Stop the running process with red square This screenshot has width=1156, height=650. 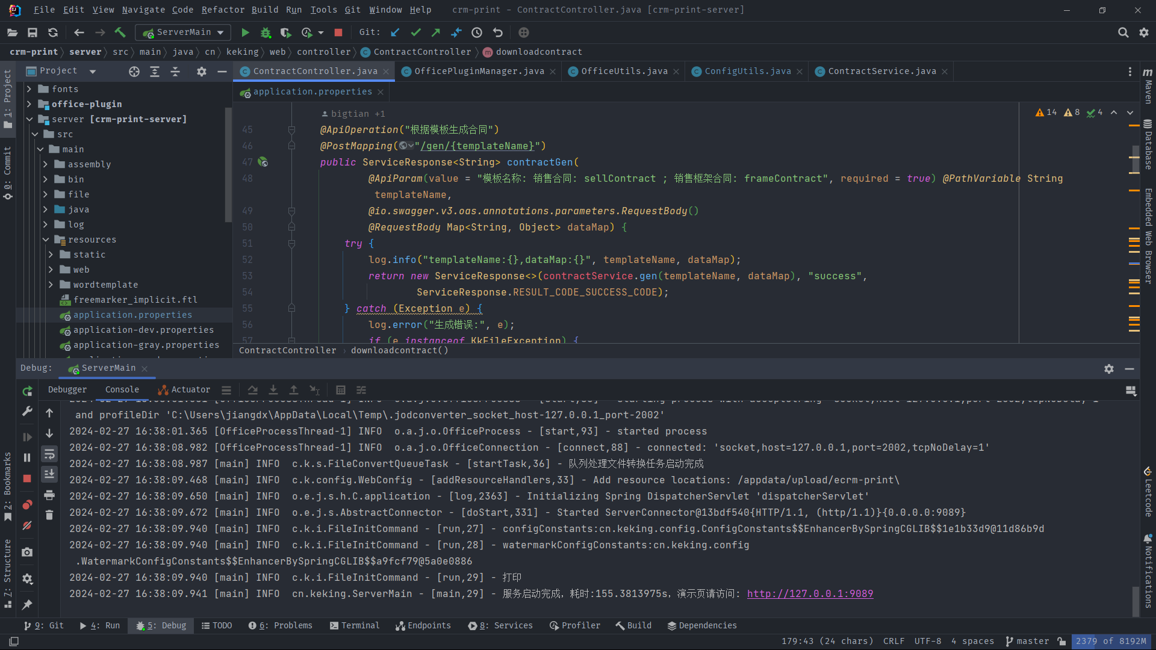pyautogui.click(x=338, y=32)
